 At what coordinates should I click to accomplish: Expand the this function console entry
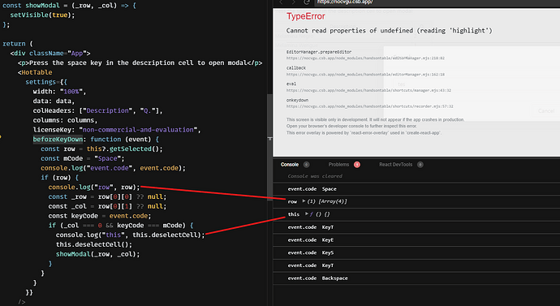point(307,214)
